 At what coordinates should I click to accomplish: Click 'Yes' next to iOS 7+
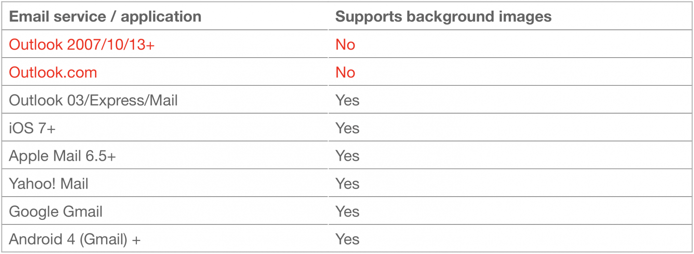click(347, 128)
